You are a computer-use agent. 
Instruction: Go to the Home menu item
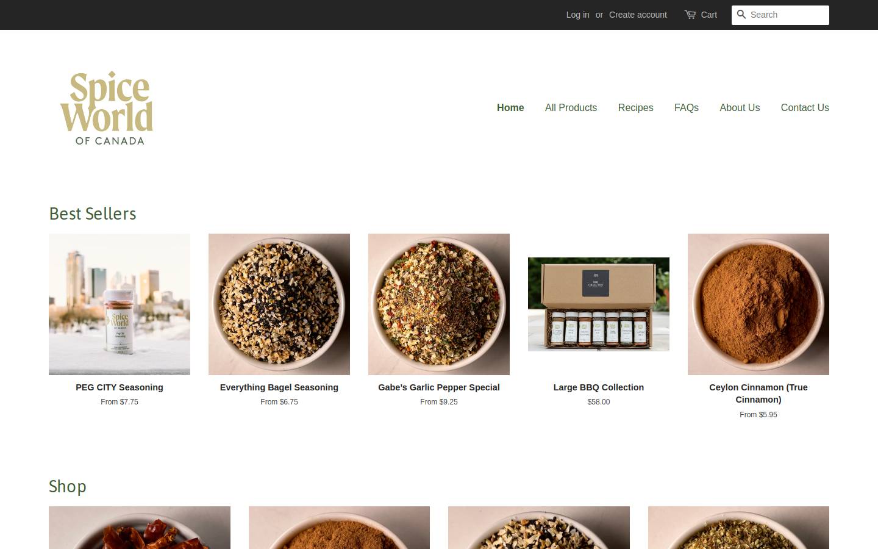[510, 107]
